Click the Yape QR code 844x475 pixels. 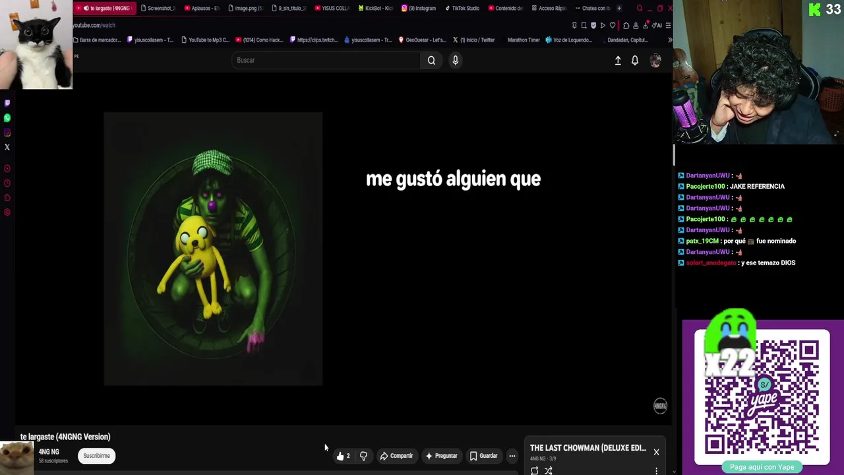pos(762,398)
